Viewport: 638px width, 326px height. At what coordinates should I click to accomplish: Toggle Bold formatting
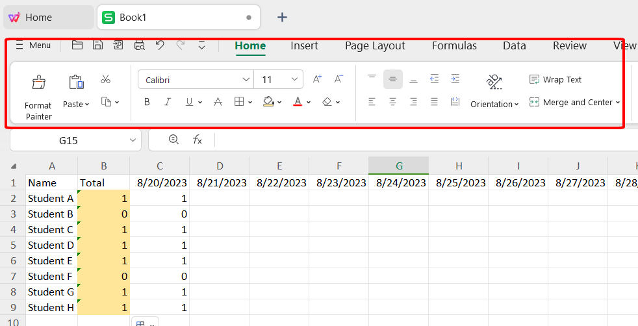[x=147, y=102]
